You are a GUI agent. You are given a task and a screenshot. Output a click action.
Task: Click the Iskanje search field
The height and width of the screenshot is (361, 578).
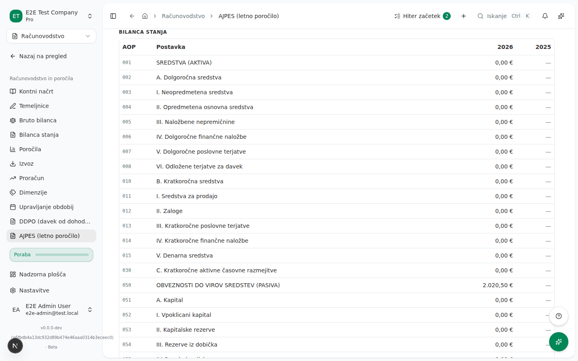tap(504, 16)
